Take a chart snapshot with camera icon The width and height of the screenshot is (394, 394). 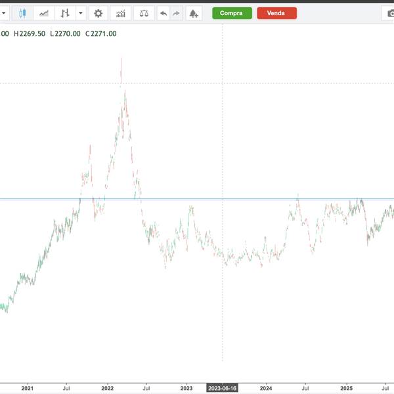click(387, 13)
